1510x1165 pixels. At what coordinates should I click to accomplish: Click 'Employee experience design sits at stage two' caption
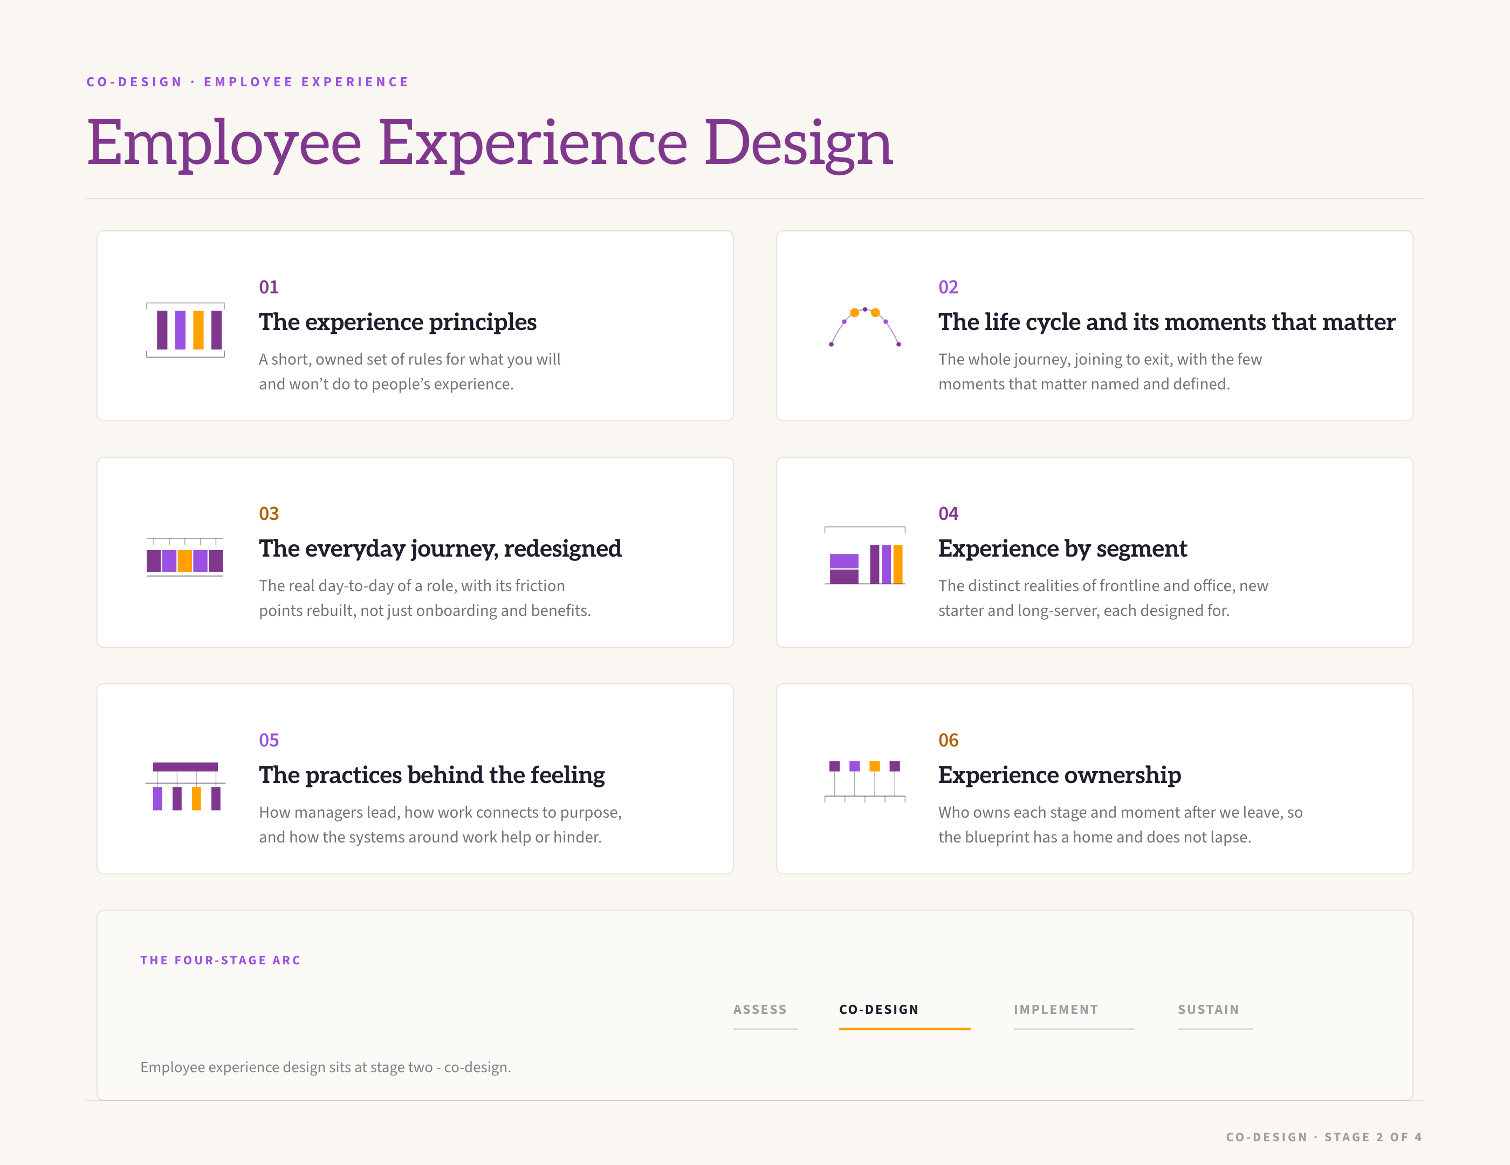326,1067
